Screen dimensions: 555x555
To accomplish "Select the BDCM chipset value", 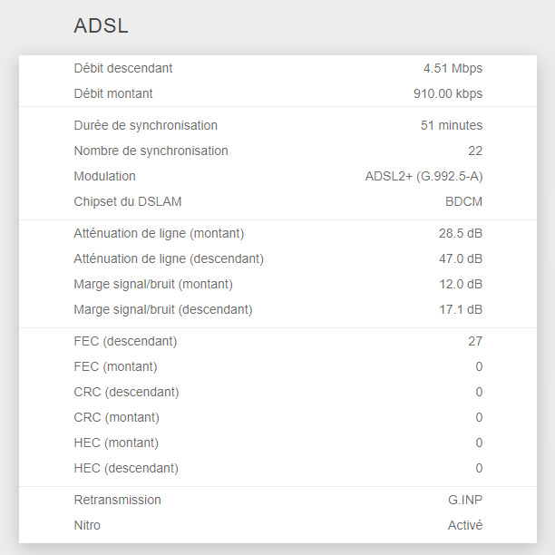I will pyautogui.click(x=463, y=201).
